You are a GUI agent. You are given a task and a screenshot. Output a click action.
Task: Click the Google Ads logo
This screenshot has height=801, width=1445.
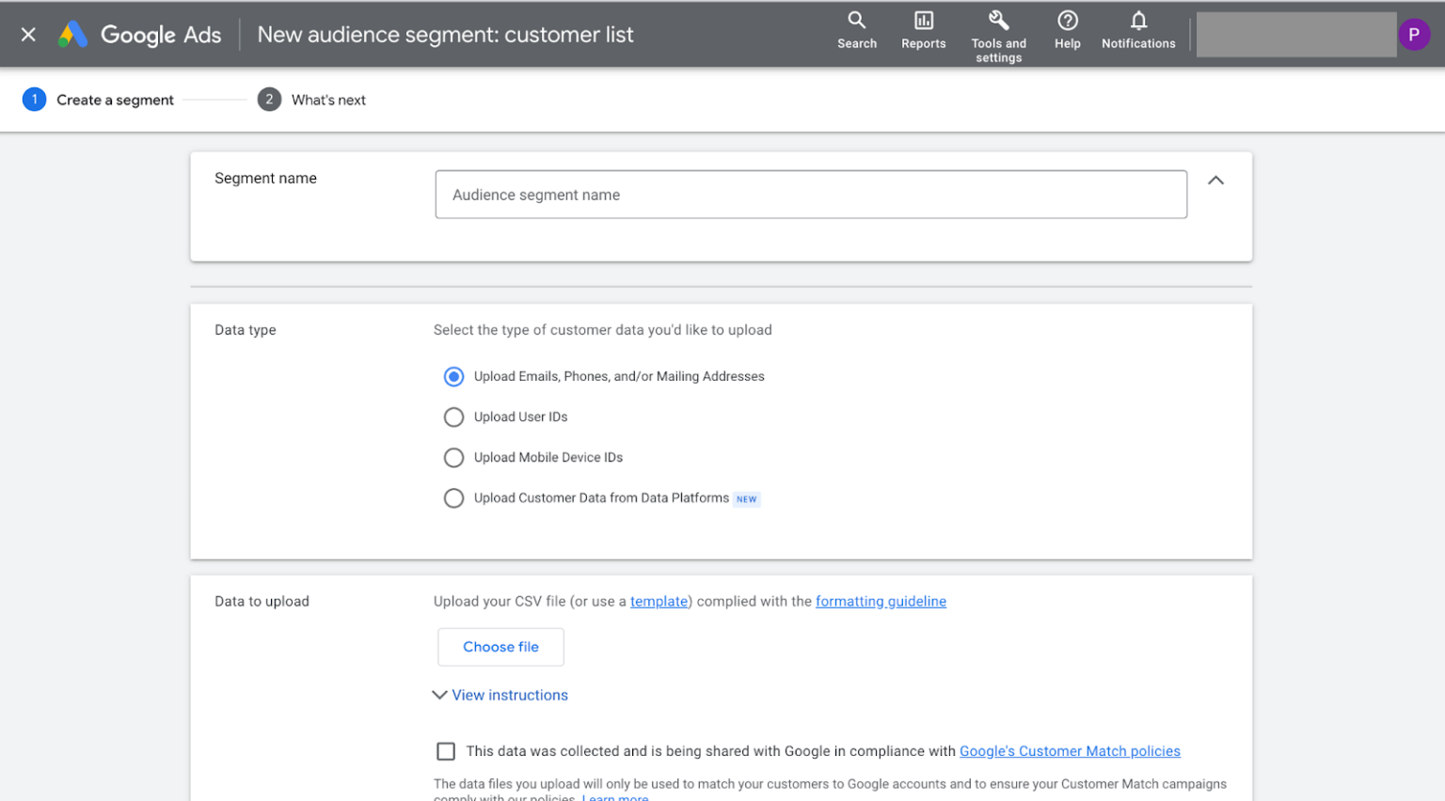click(x=140, y=35)
